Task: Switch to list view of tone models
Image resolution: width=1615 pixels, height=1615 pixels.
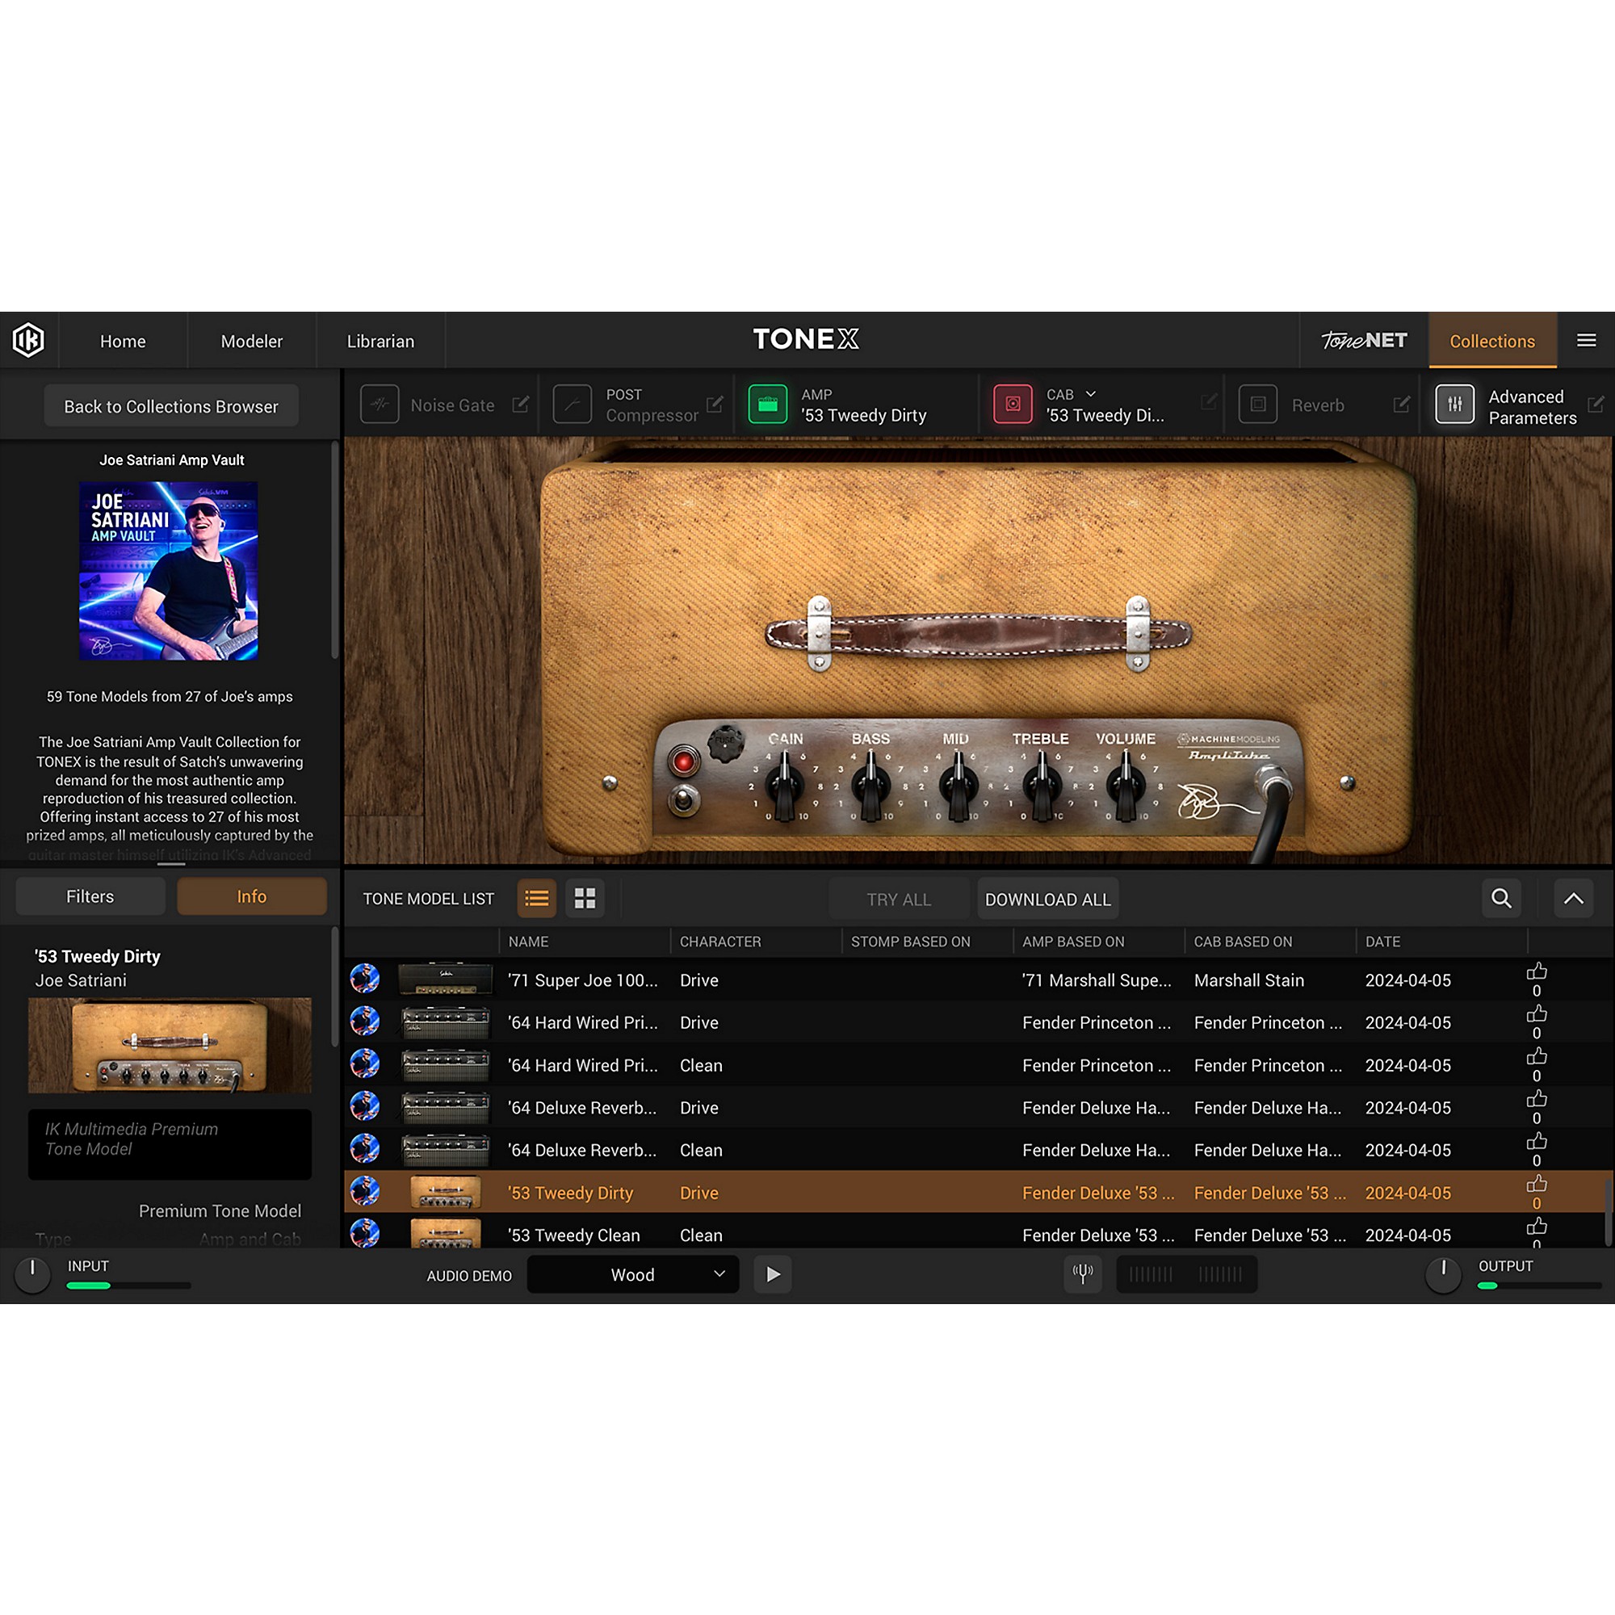Action: click(x=537, y=899)
